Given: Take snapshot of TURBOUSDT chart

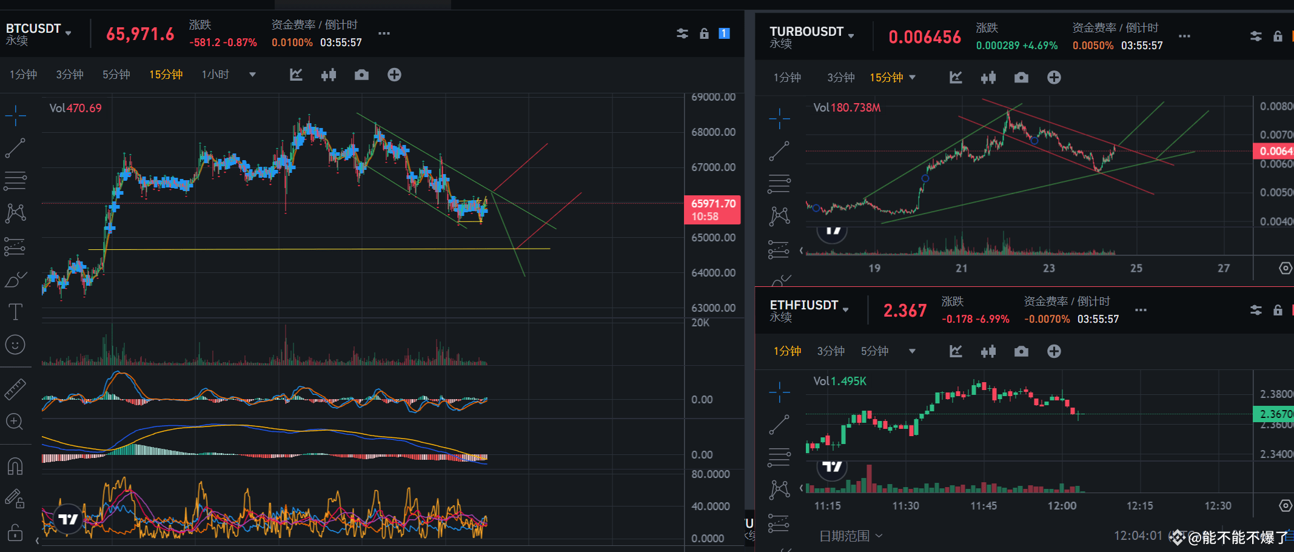Looking at the screenshot, I should [x=1021, y=78].
